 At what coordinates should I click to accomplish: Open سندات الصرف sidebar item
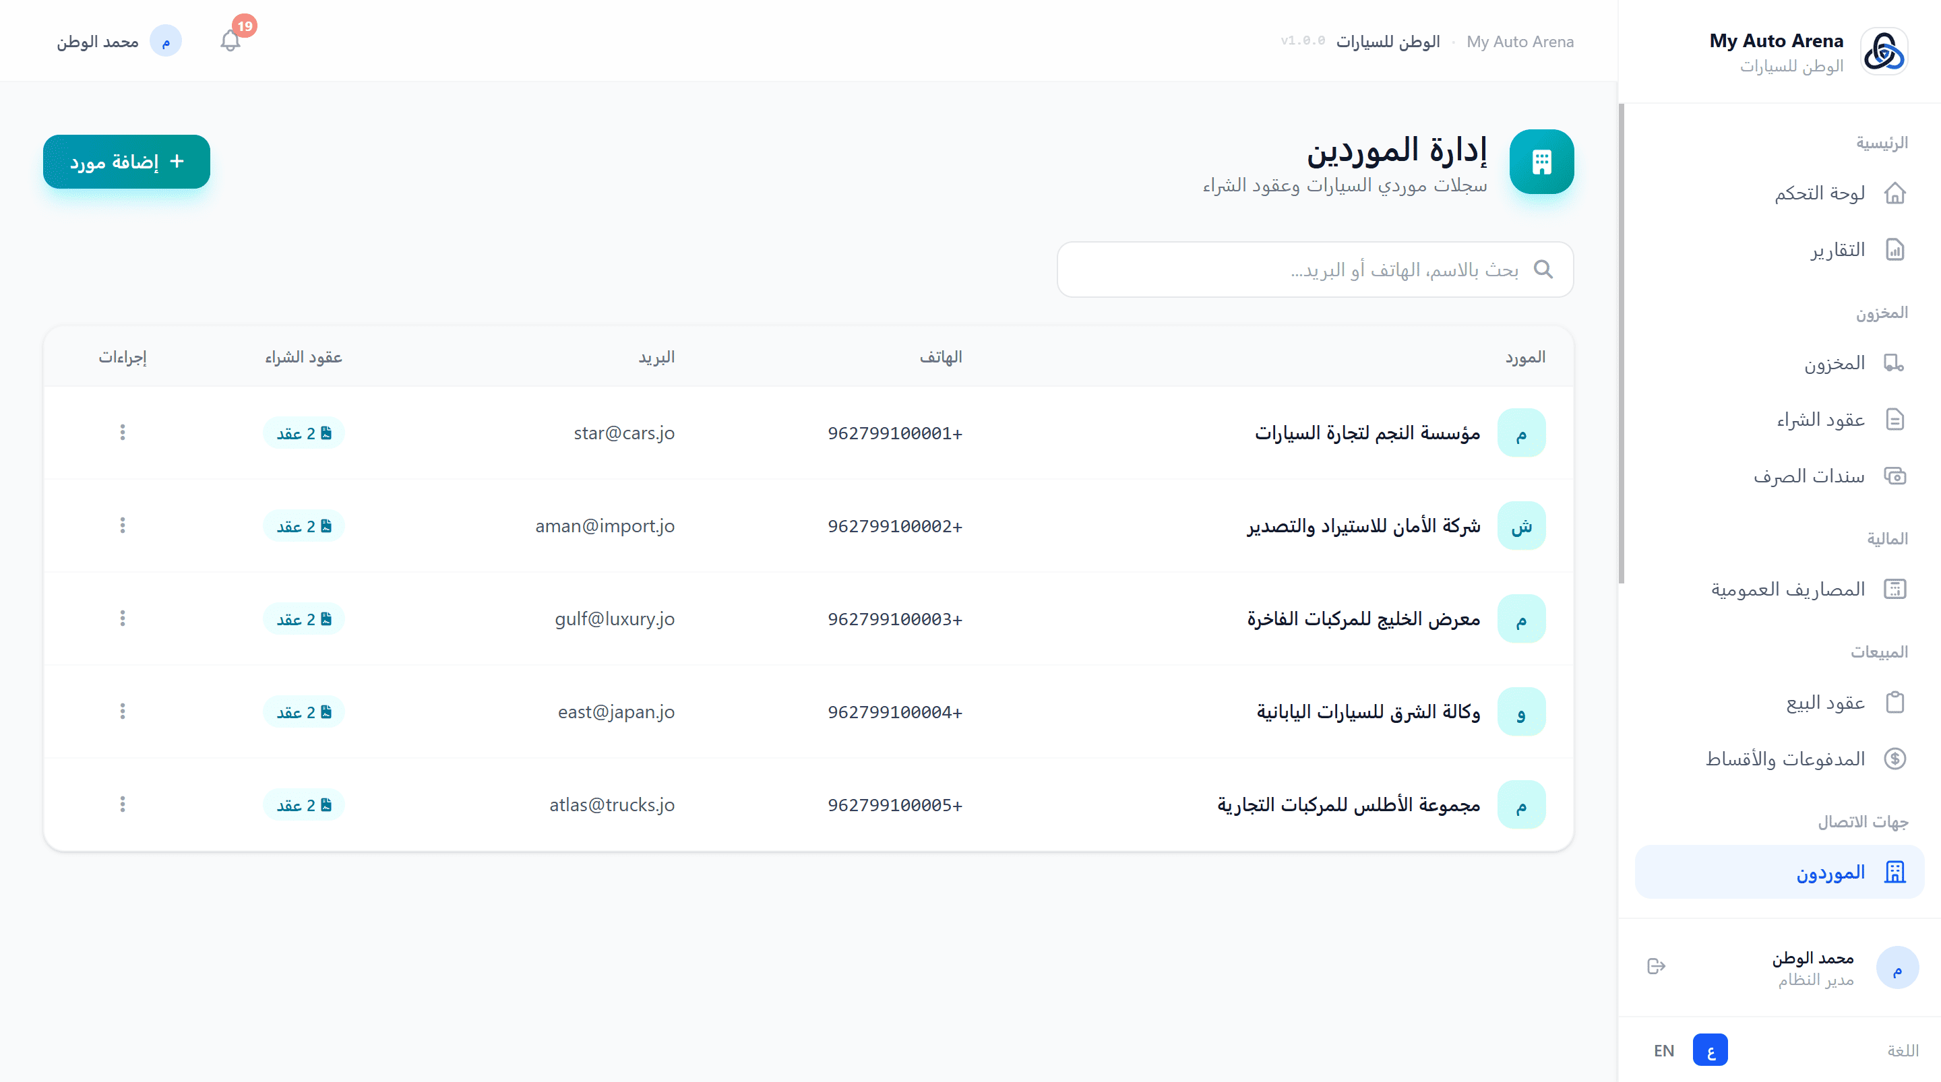coord(1780,476)
